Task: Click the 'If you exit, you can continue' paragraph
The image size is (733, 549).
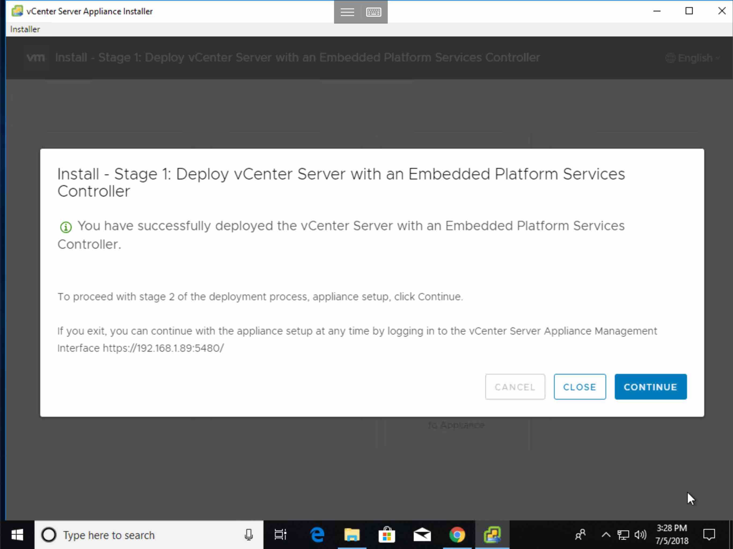Action: (x=357, y=339)
